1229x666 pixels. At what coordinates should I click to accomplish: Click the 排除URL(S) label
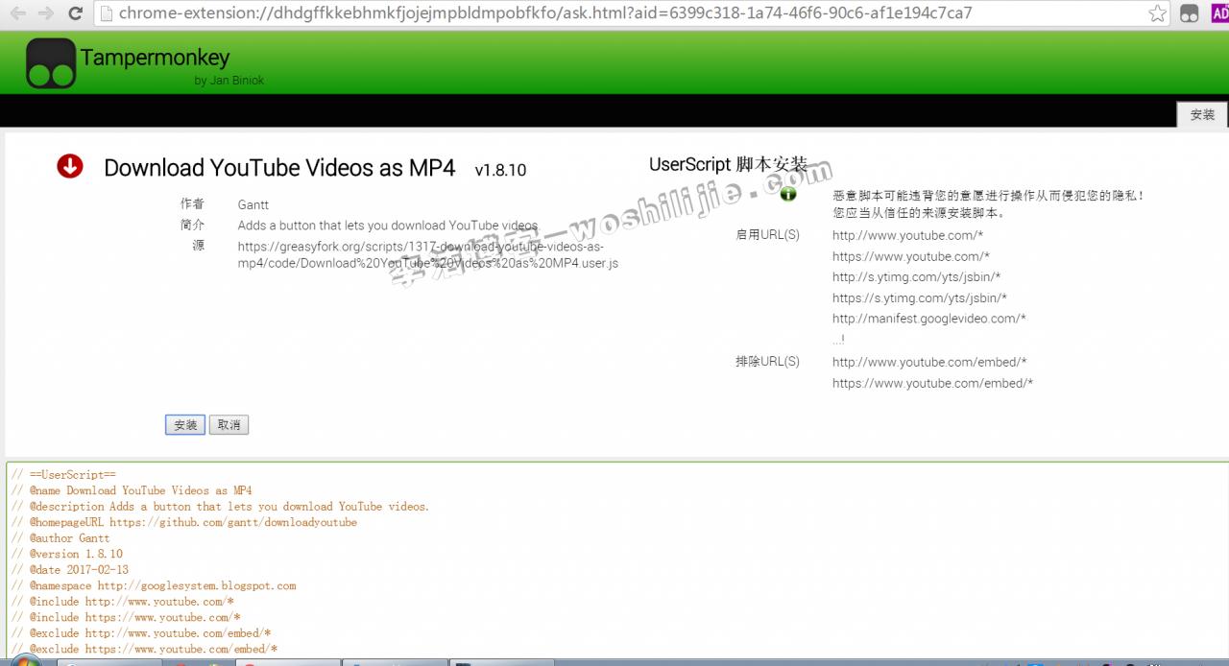[767, 362]
